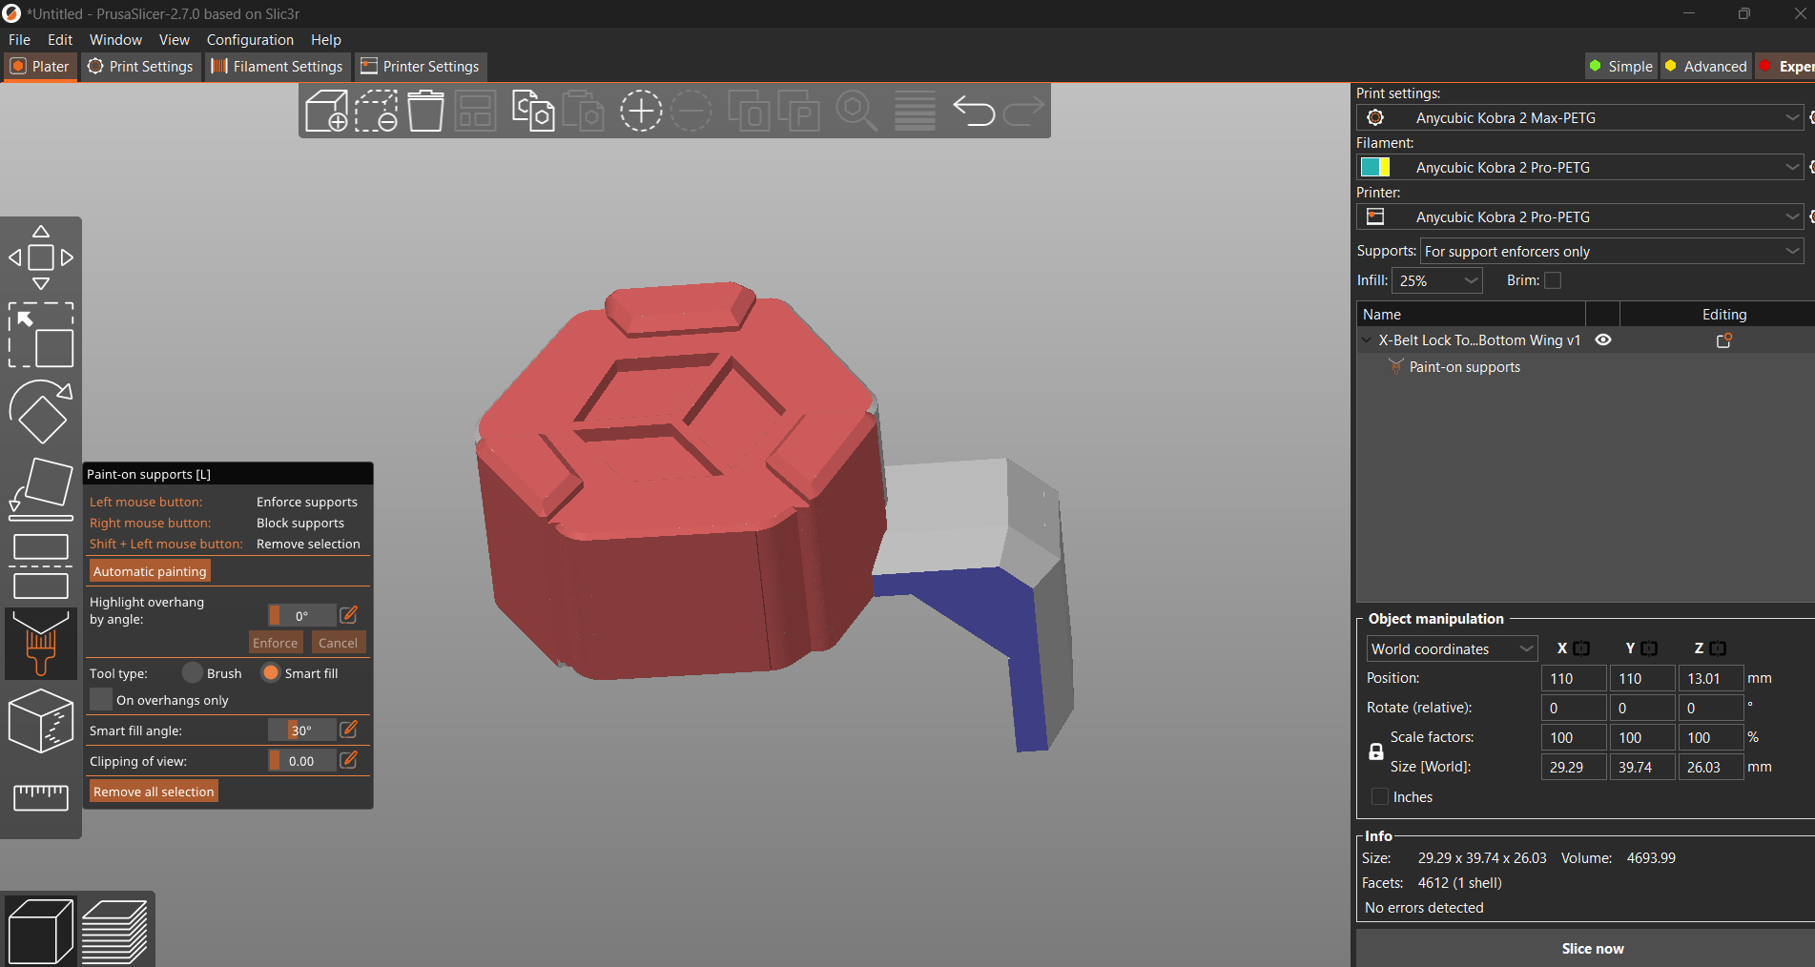Select the Measure ruler tool

tap(40, 797)
